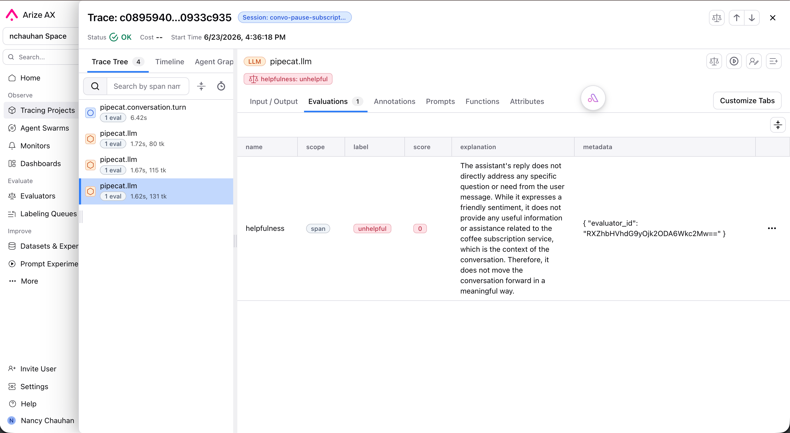Click the LLM icon of the 131 tk span
Image resolution: width=790 pixels, height=433 pixels.
(x=90, y=191)
